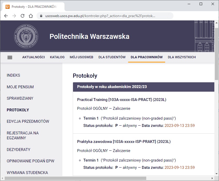Open Termin 1 under Praktyka zawodowa
Image resolution: width=219 pixels, height=181 pixels.
click(x=91, y=160)
